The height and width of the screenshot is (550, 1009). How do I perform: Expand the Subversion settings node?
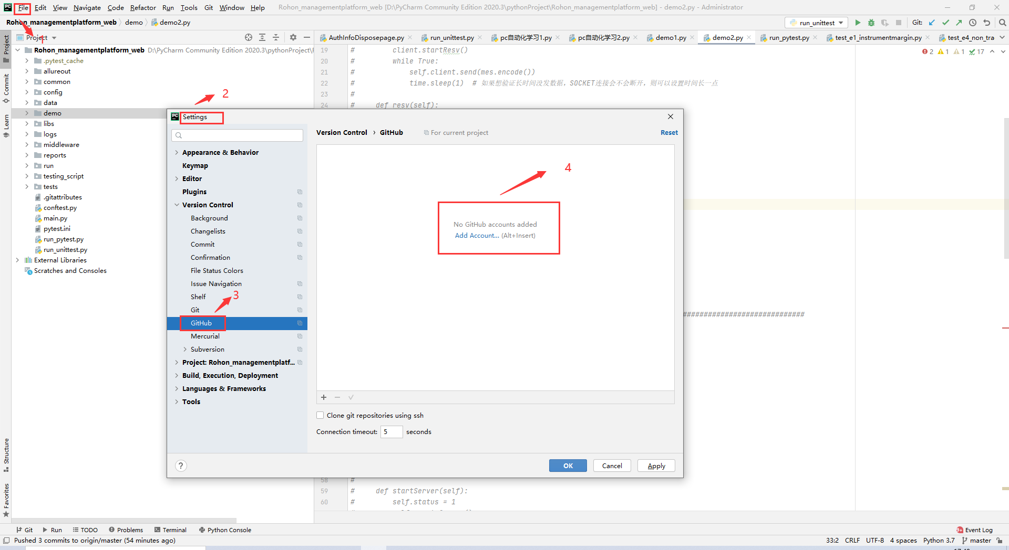185,349
